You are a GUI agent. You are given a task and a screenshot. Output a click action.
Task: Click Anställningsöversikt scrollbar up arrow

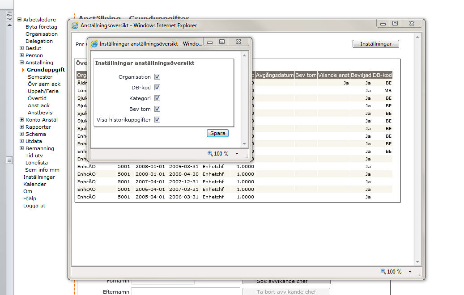click(417, 37)
